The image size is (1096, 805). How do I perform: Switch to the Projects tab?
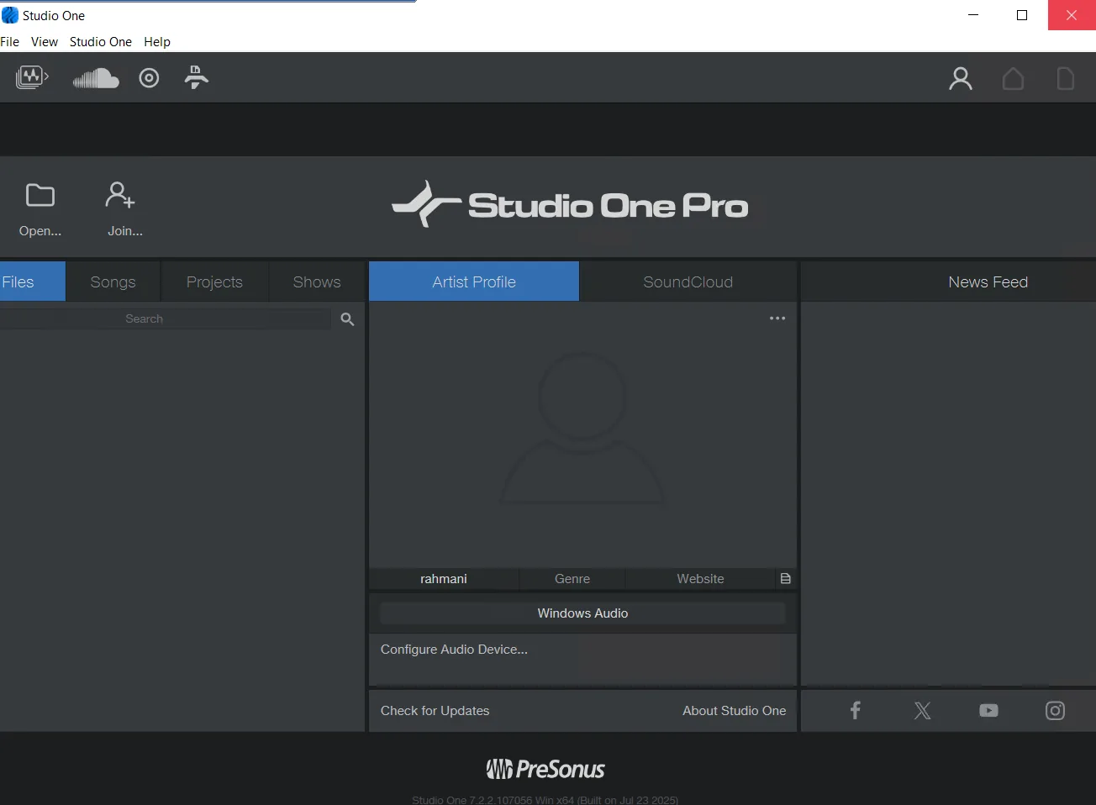(214, 281)
